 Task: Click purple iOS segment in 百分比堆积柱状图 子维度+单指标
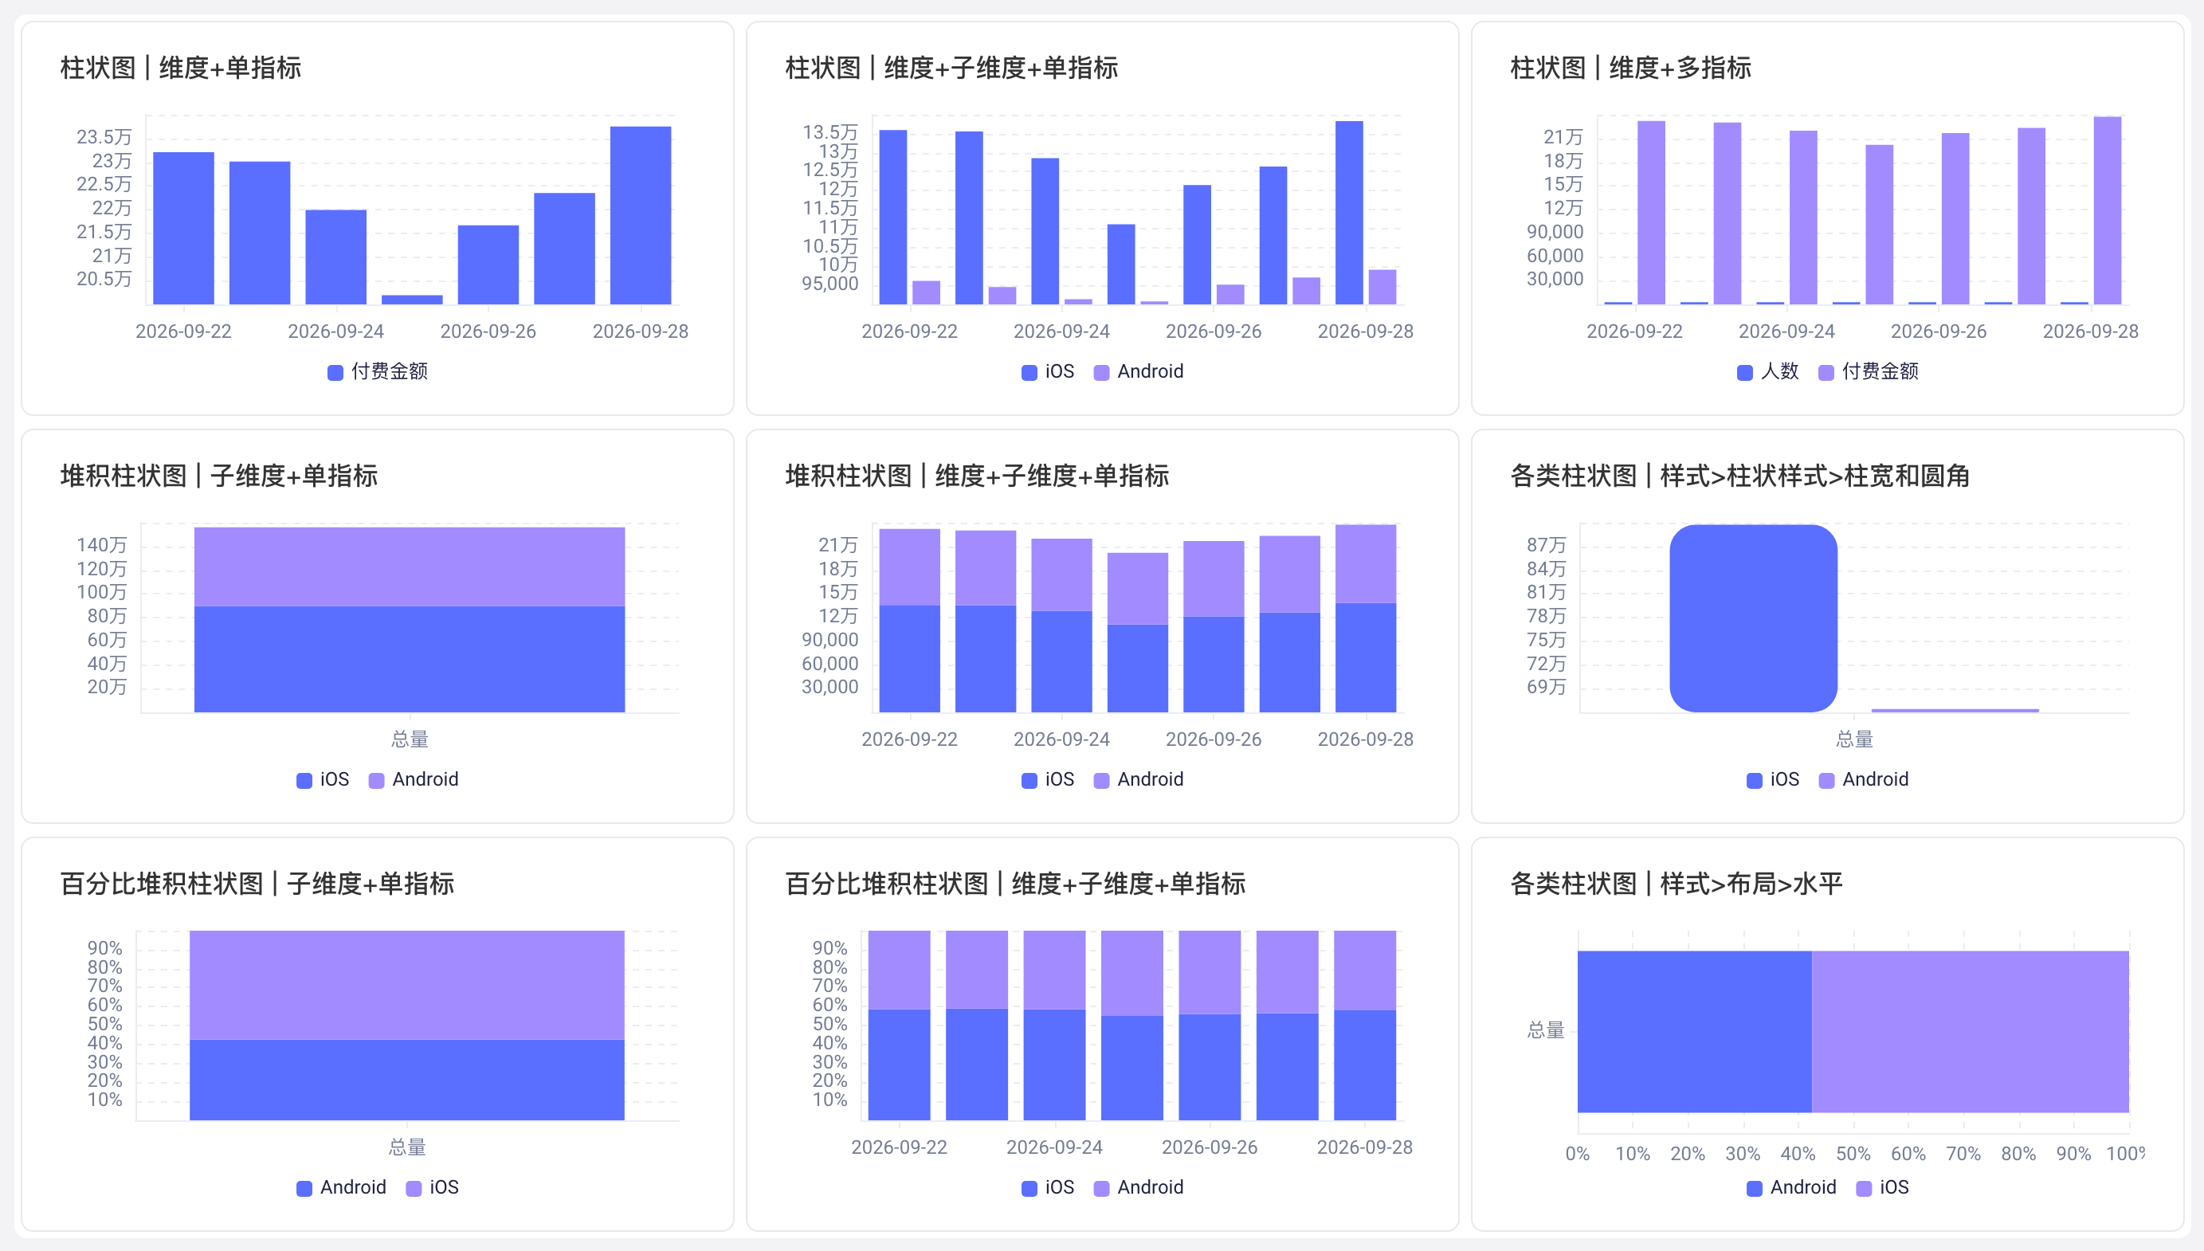pyautogui.click(x=407, y=986)
